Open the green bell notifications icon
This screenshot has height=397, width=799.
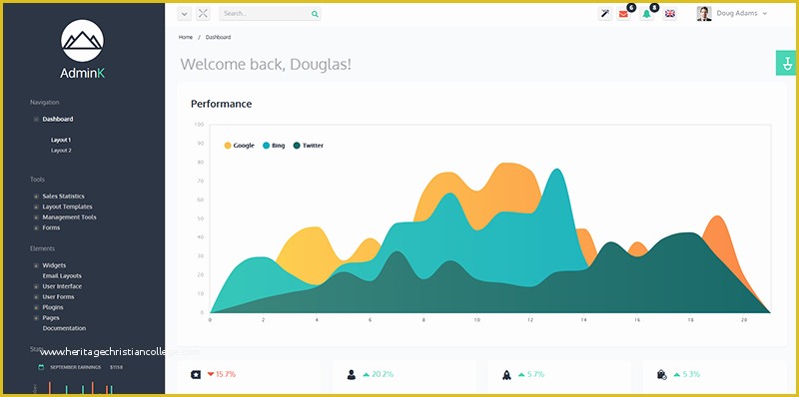pyautogui.click(x=646, y=14)
